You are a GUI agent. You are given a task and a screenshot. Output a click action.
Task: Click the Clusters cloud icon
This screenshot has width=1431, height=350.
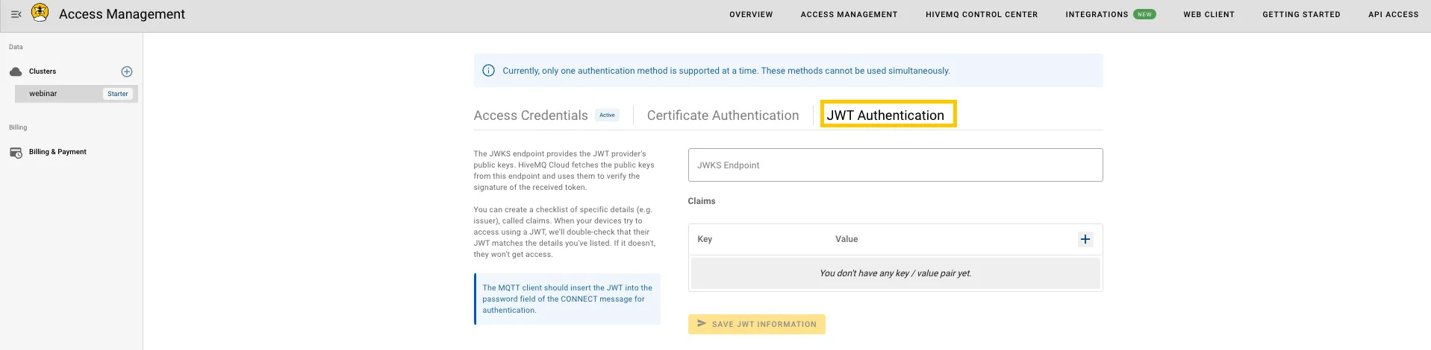click(x=16, y=71)
